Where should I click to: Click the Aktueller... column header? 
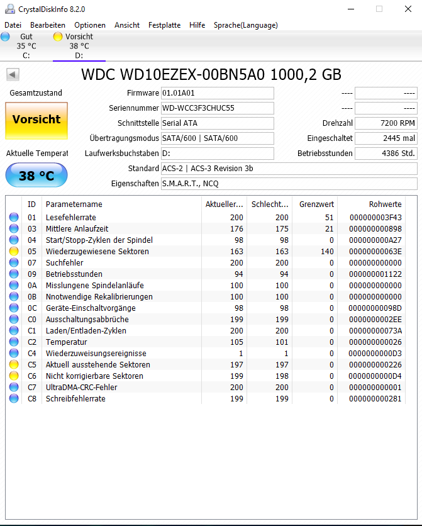225,204
